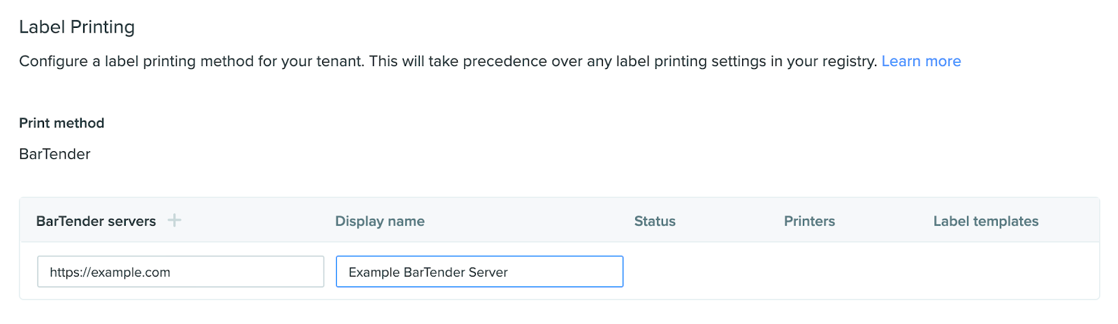The image size is (1118, 324).
Task: Click the plus icon beside BarTender servers
Action: click(174, 220)
